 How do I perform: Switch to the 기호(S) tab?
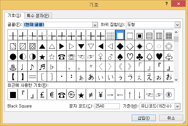click(14, 15)
